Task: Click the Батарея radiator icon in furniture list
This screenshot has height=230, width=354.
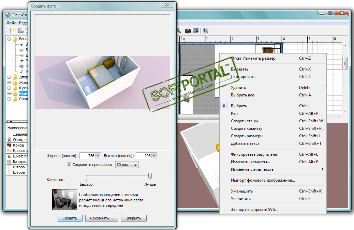Action: click(x=9, y=162)
